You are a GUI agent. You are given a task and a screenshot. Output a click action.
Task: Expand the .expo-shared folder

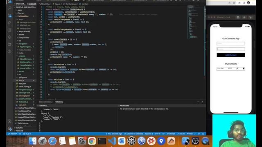point(25,31)
